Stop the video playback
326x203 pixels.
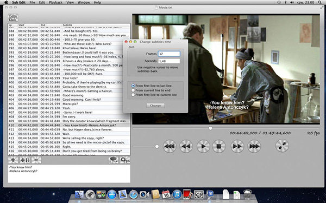219,147
